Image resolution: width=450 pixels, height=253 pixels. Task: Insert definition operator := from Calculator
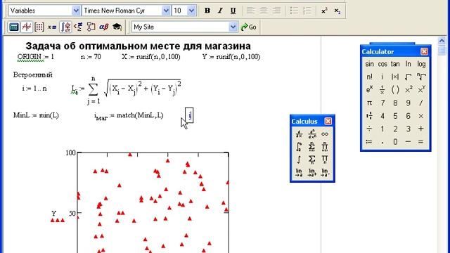[x=369, y=142]
